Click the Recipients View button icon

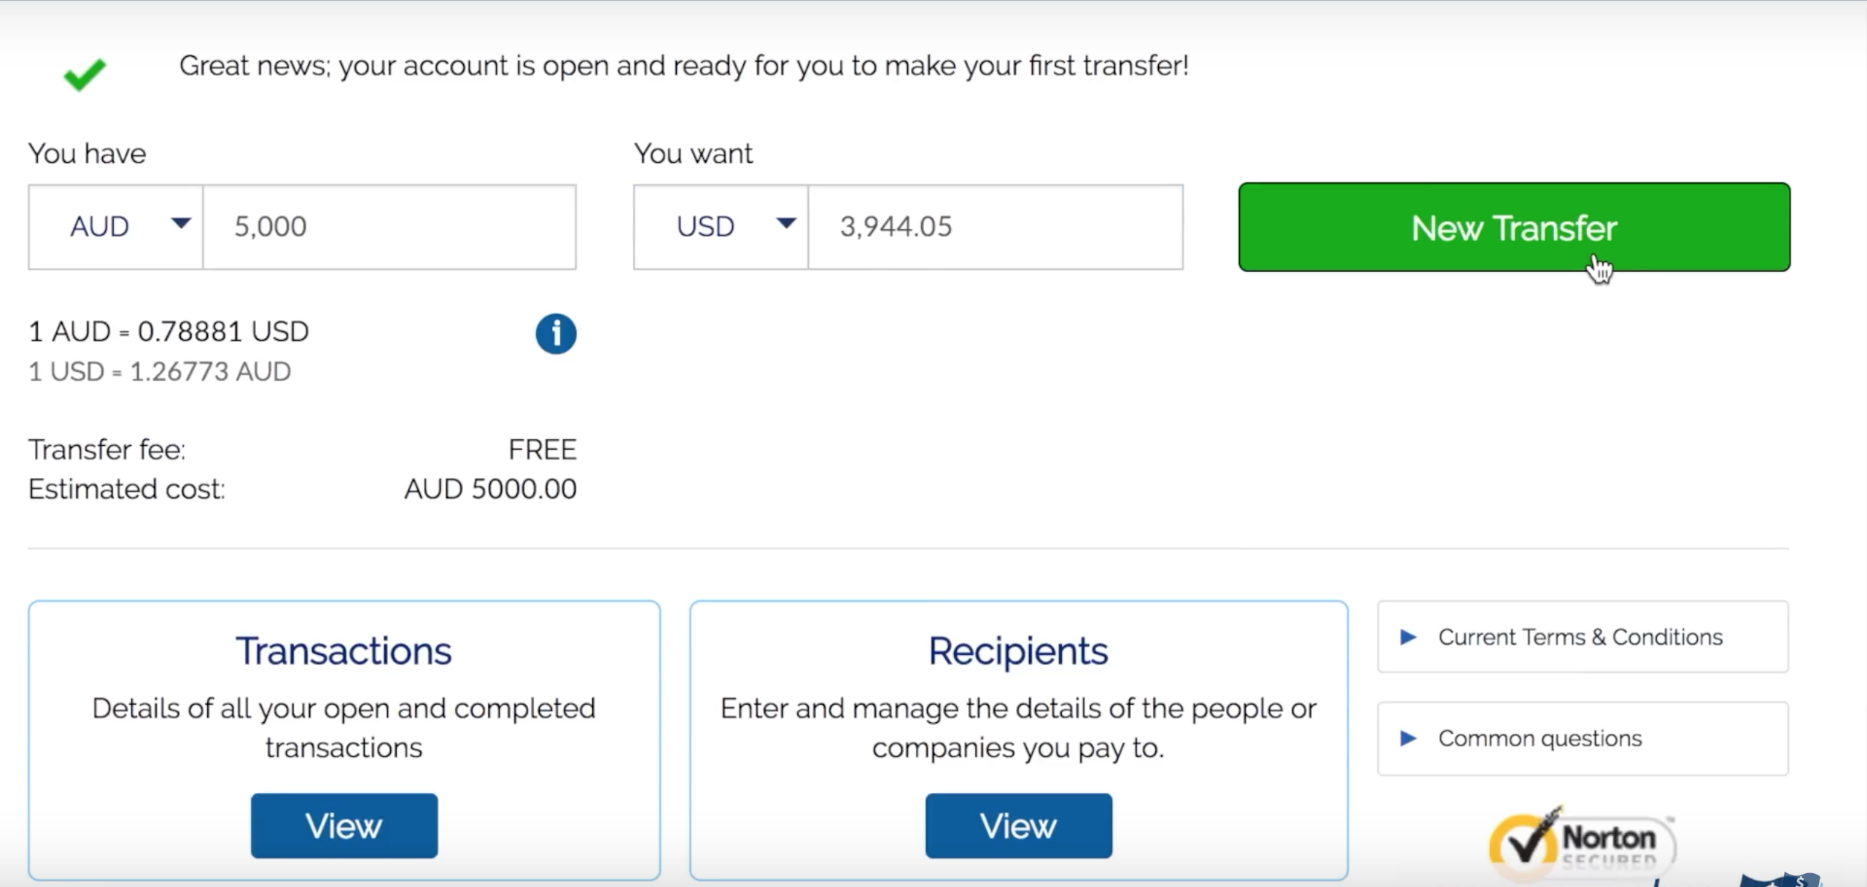(x=1018, y=825)
